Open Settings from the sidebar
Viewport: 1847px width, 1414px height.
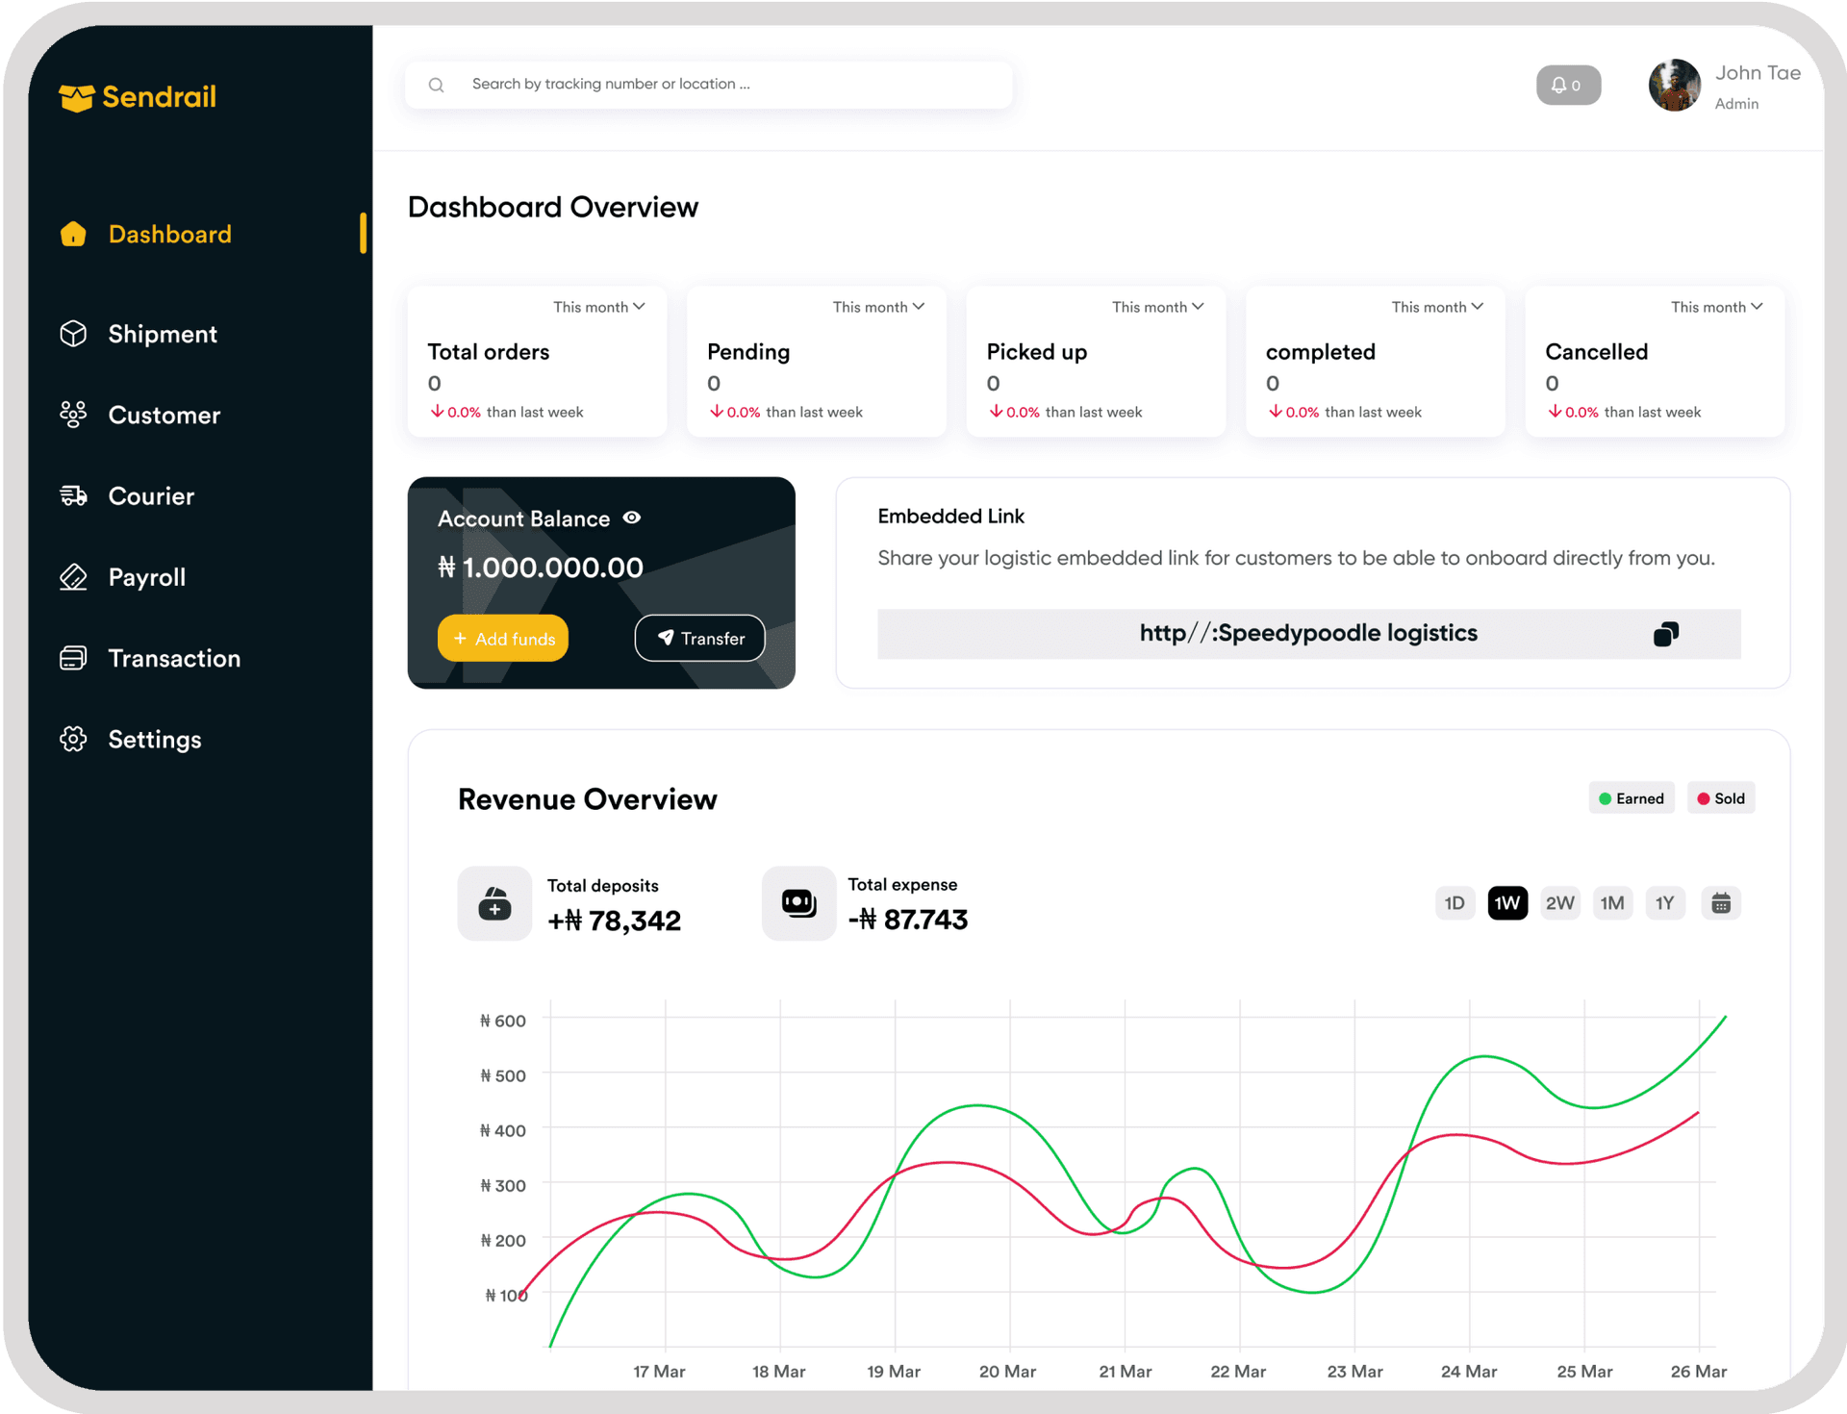(154, 739)
